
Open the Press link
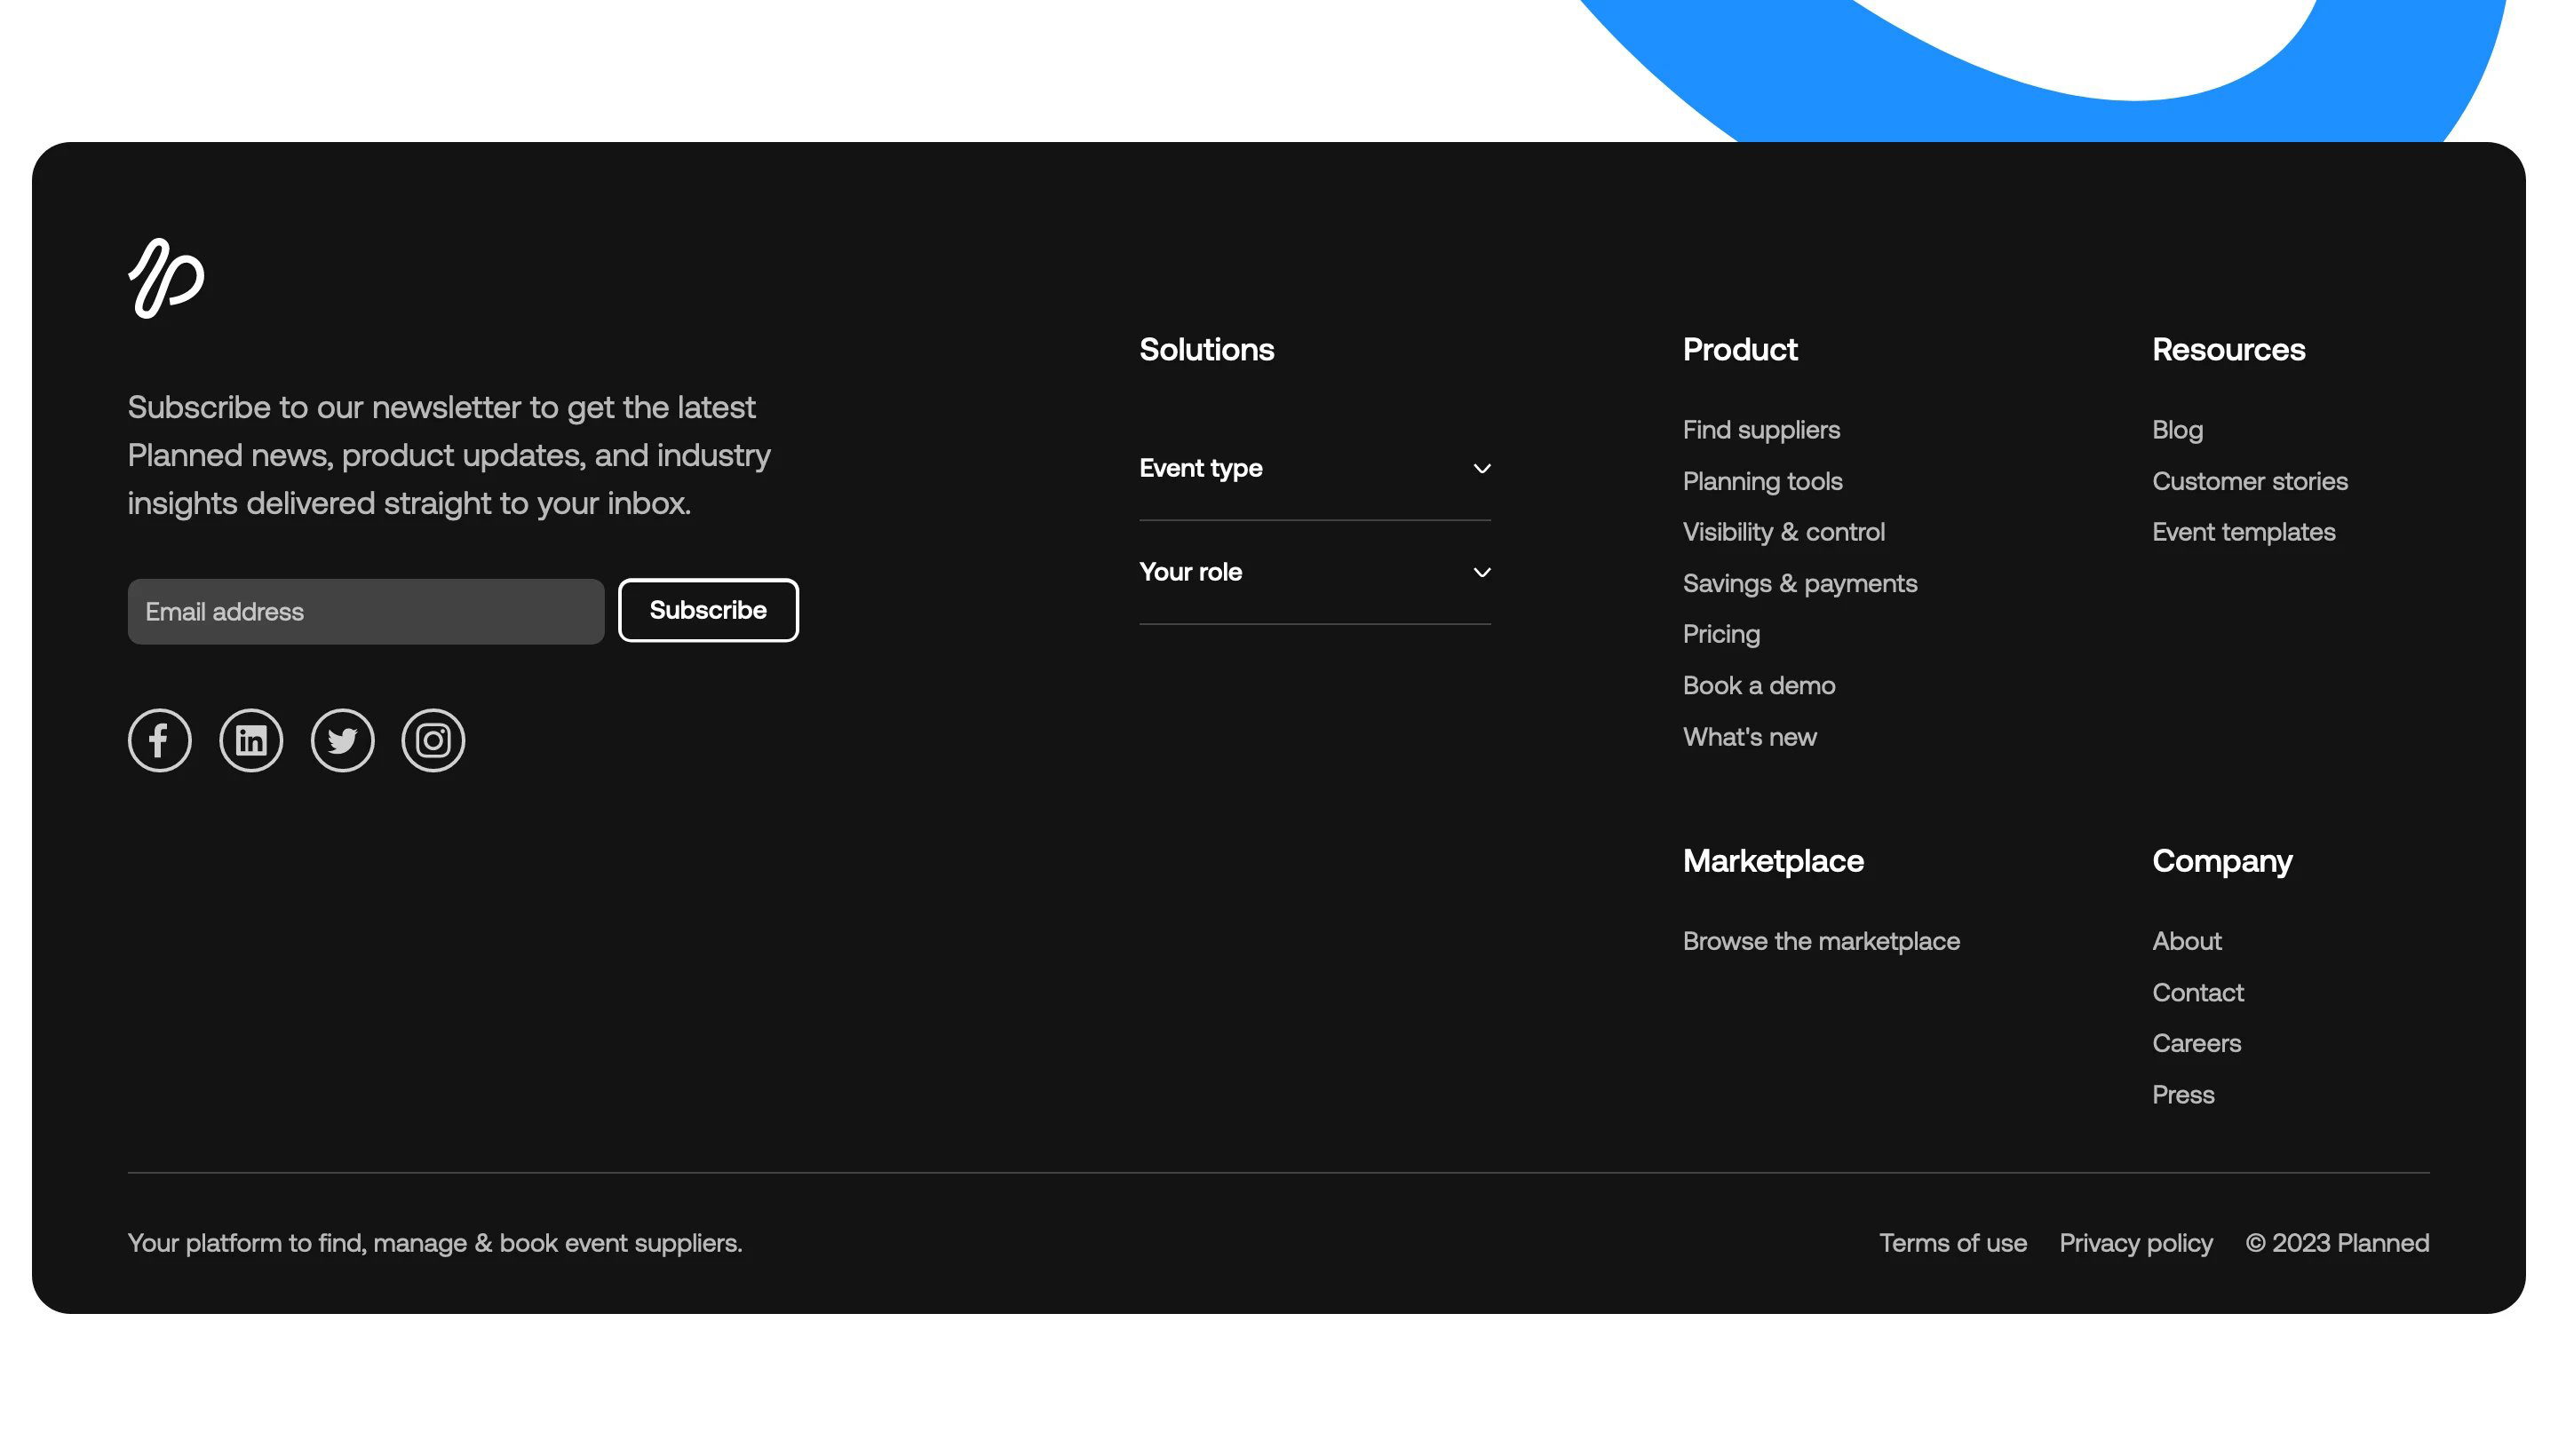2183,1095
